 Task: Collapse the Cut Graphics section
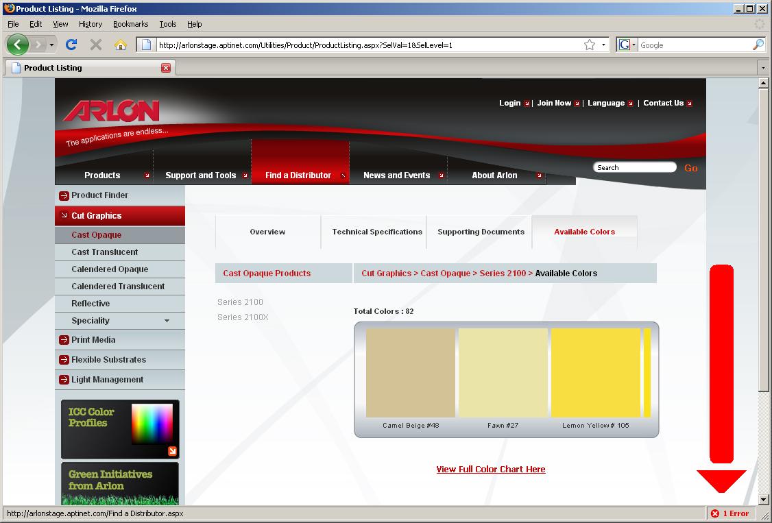120,215
